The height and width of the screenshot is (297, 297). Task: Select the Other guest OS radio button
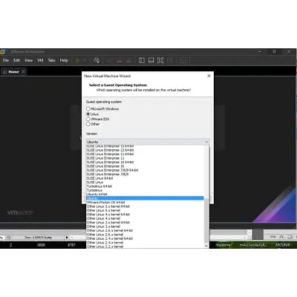(88, 124)
